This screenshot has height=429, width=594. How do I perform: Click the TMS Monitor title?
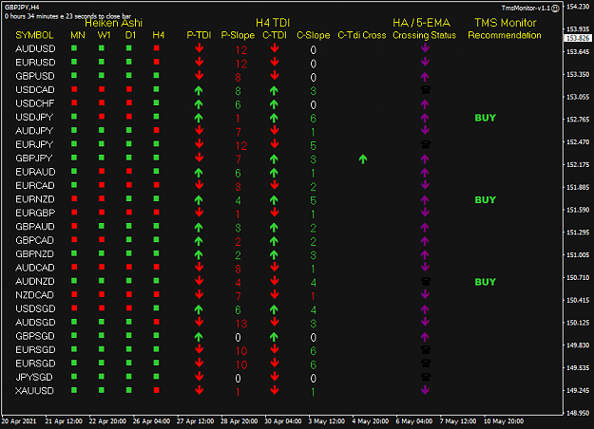(x=506, y=23)
